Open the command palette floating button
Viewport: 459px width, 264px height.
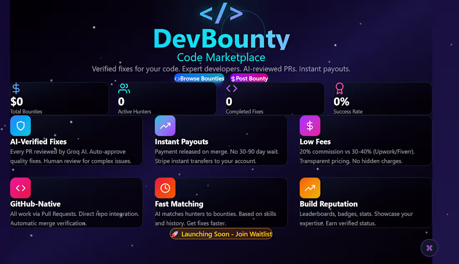[x=429, y=248]
